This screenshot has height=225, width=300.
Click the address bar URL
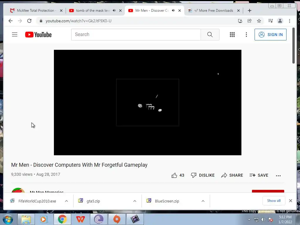[79, 21]
